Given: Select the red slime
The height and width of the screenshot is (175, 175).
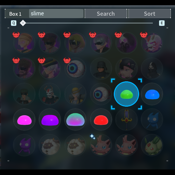Looking at the screenshot, I should [101, 120].
